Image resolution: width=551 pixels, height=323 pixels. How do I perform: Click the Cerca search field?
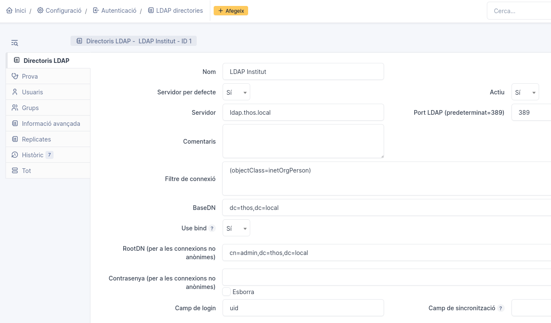pos(519,11)
